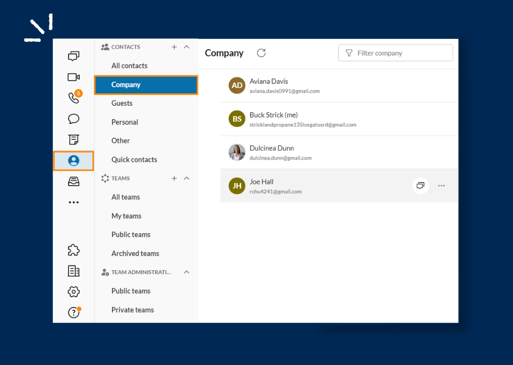Open the chat bubble icon in sidebar
The height and width of the screenshot is (365, 513).
click(x=73, y=119)
